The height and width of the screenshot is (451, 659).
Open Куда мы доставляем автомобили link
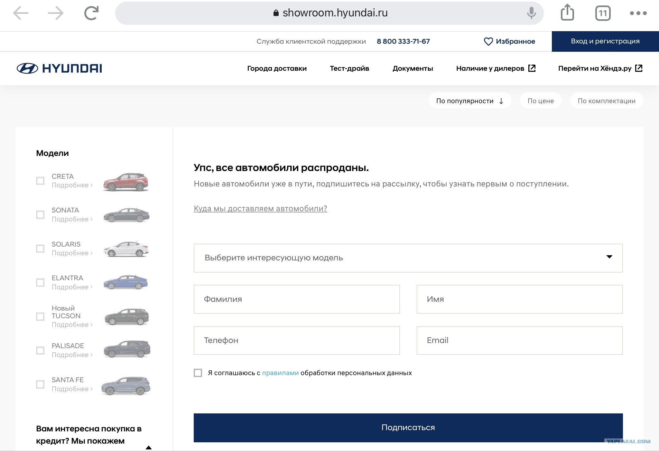260,209
